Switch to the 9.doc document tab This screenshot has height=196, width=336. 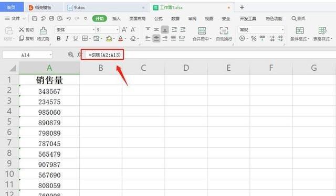click(x=106, y=7)
